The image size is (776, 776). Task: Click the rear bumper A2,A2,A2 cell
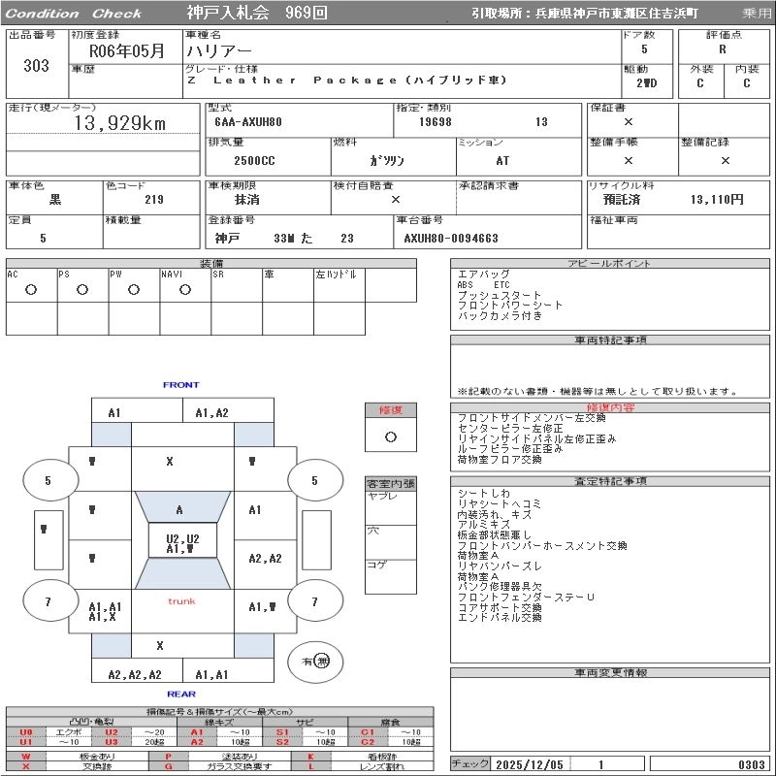coord(135,674)
